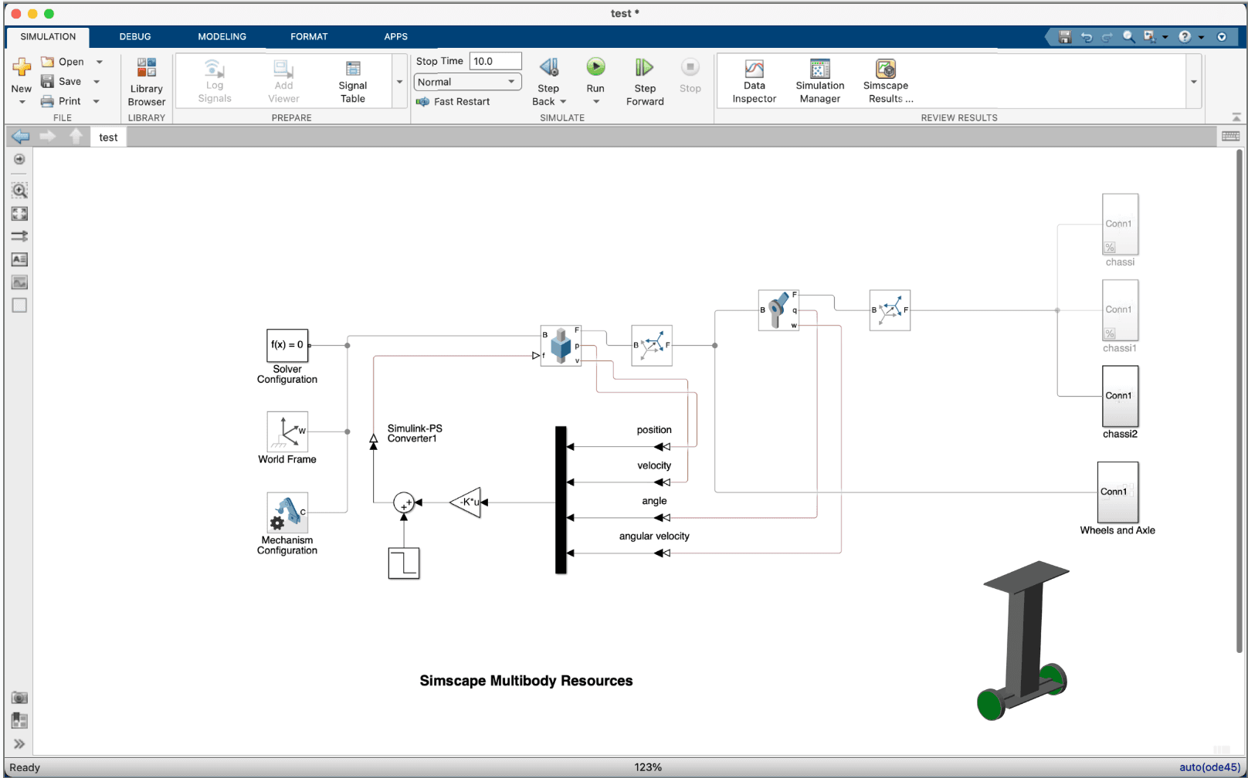Open Simscape Results Explorer
Viewport: 1248px width, 778px height.
pyautogui.click(x=887, y=81)
